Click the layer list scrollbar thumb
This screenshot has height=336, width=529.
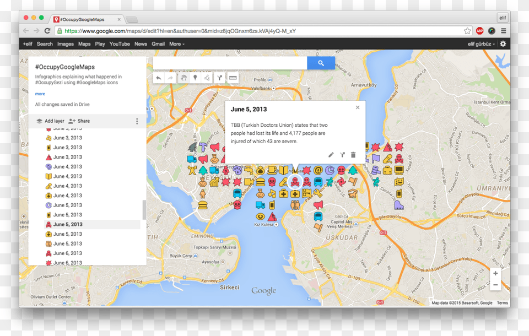(144, 209)
